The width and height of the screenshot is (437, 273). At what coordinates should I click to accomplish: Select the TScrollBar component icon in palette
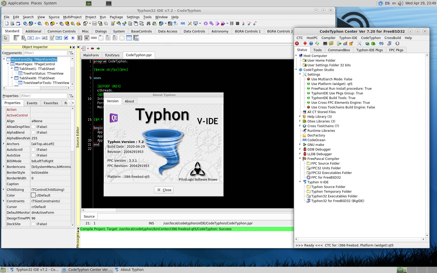94,38
